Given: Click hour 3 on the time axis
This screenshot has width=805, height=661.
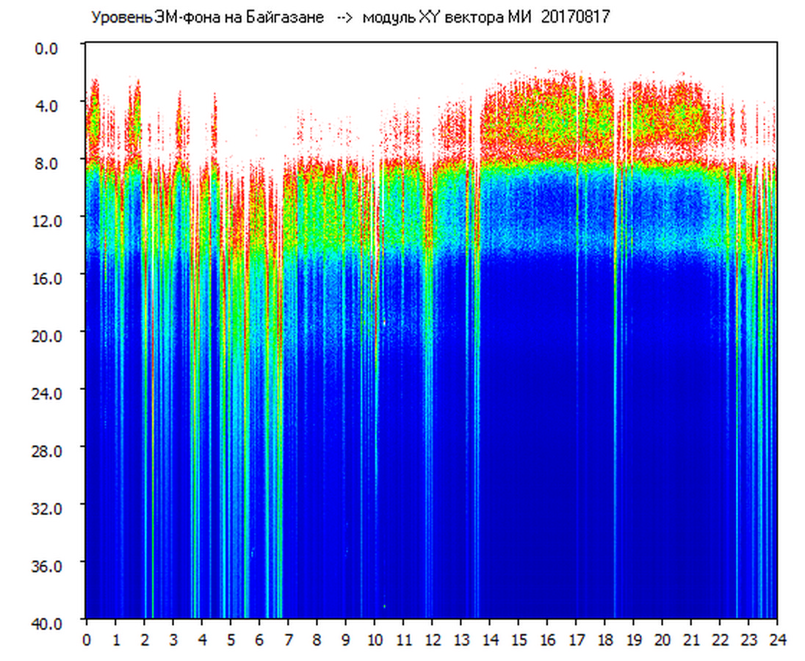Looking at the screenshot, I should click(173, 640).
